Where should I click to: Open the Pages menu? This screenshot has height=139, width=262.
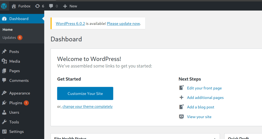pyautogui.click(x=14, y=71)
